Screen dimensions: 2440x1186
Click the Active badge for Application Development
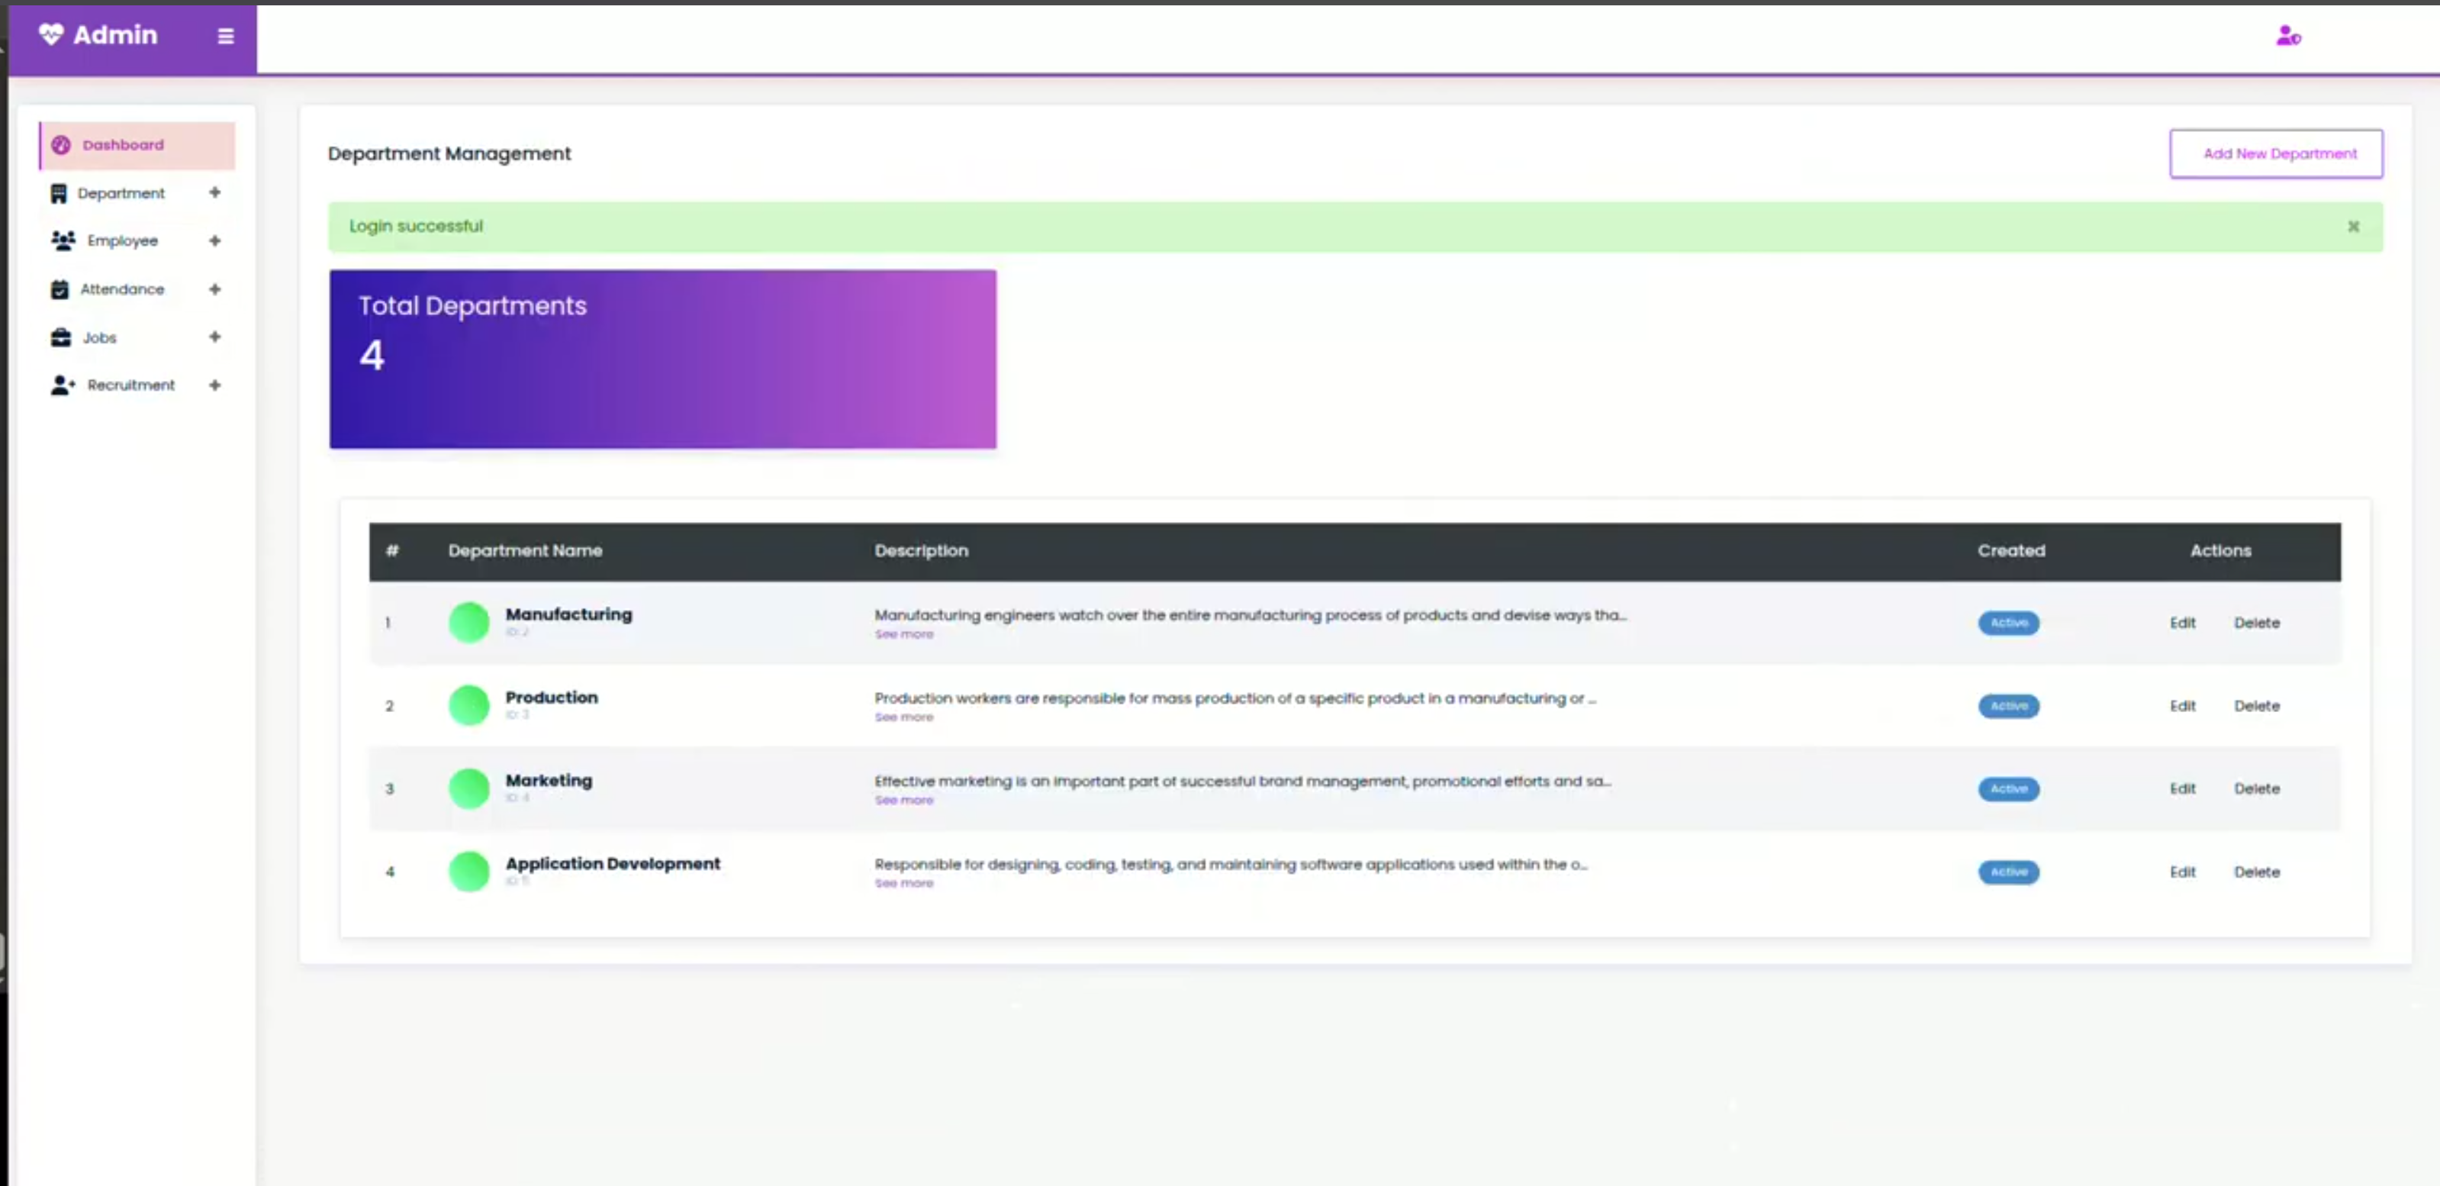(2008, 872)
